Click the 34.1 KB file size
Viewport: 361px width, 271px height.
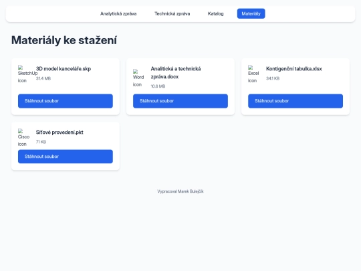pyautogui.click(x=273, y=78)
